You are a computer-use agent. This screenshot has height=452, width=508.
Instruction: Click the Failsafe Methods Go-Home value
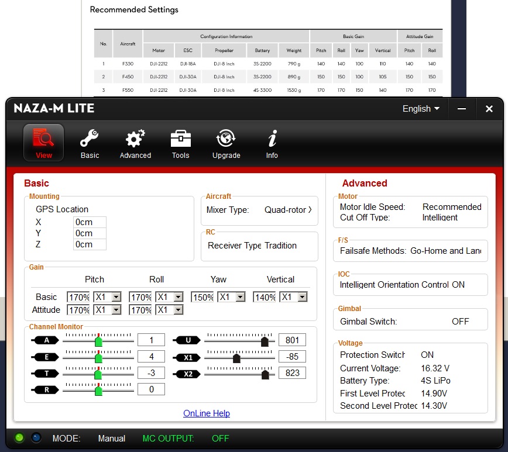[x=446, y=251]
